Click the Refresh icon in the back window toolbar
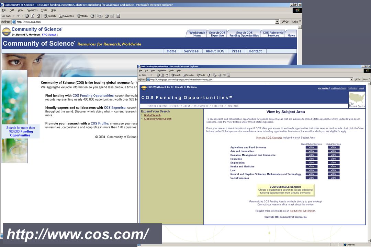Screen dimensions: 371x247 coord(32,16)
